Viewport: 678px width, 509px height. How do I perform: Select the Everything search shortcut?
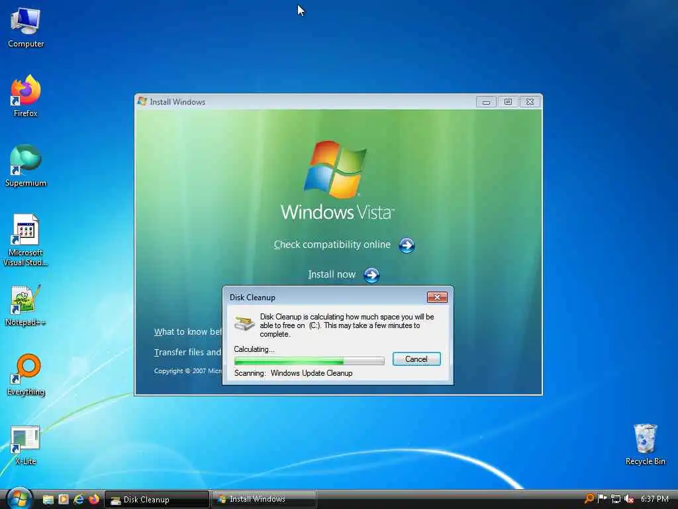point(26,375)
